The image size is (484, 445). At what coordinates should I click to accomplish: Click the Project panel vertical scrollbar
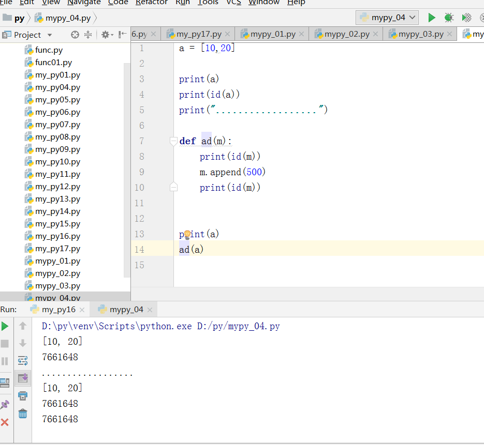click(x=127, y=170)
